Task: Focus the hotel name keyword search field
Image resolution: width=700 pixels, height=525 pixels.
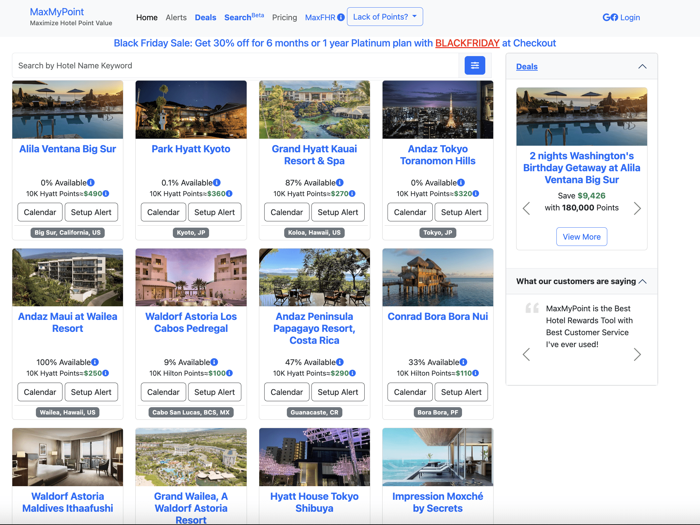Action: [235, 65]
